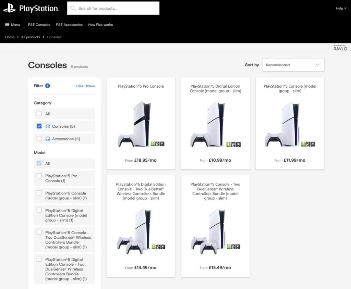351x289 pixels.
Task: Click the Raylo logo
Action: click(x=340, y=48)
